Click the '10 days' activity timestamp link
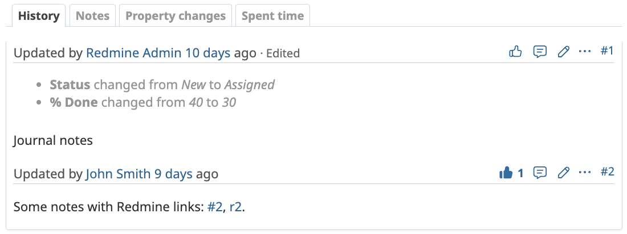This screenshot has height=234, width=627. pos(208,53)
